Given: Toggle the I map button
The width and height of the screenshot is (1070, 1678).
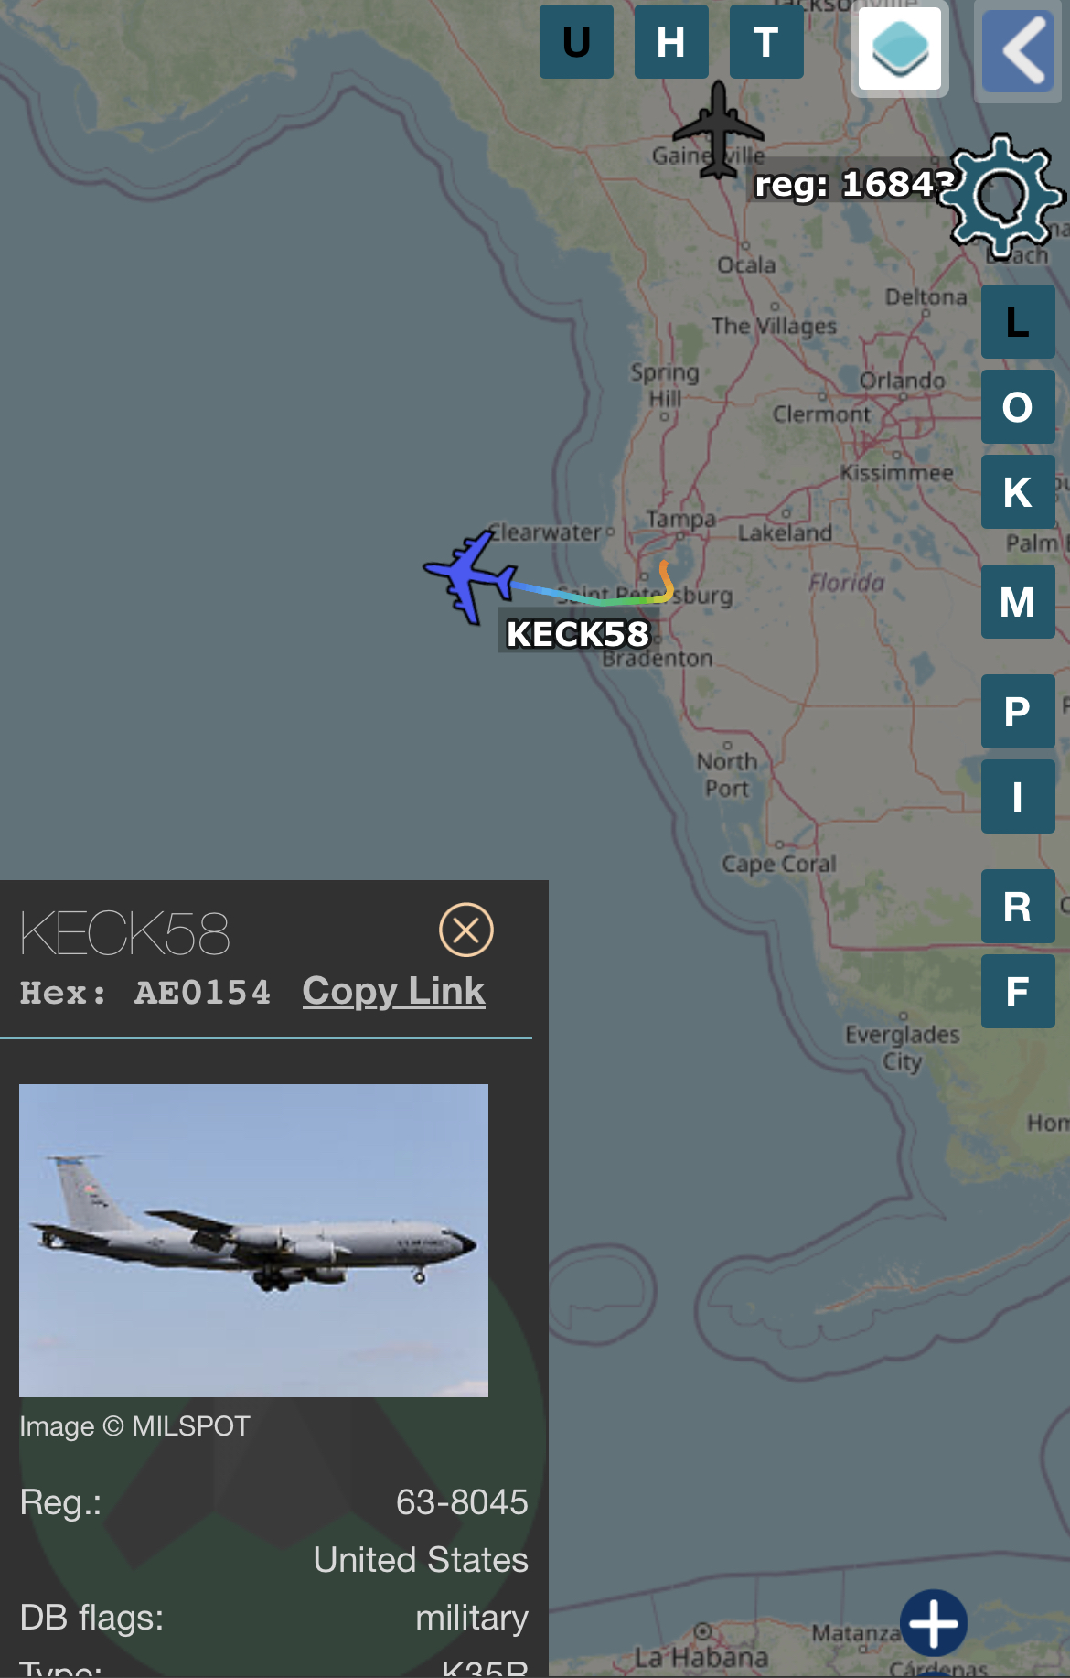Looking at the screenshot, I should pos(1018,796).
